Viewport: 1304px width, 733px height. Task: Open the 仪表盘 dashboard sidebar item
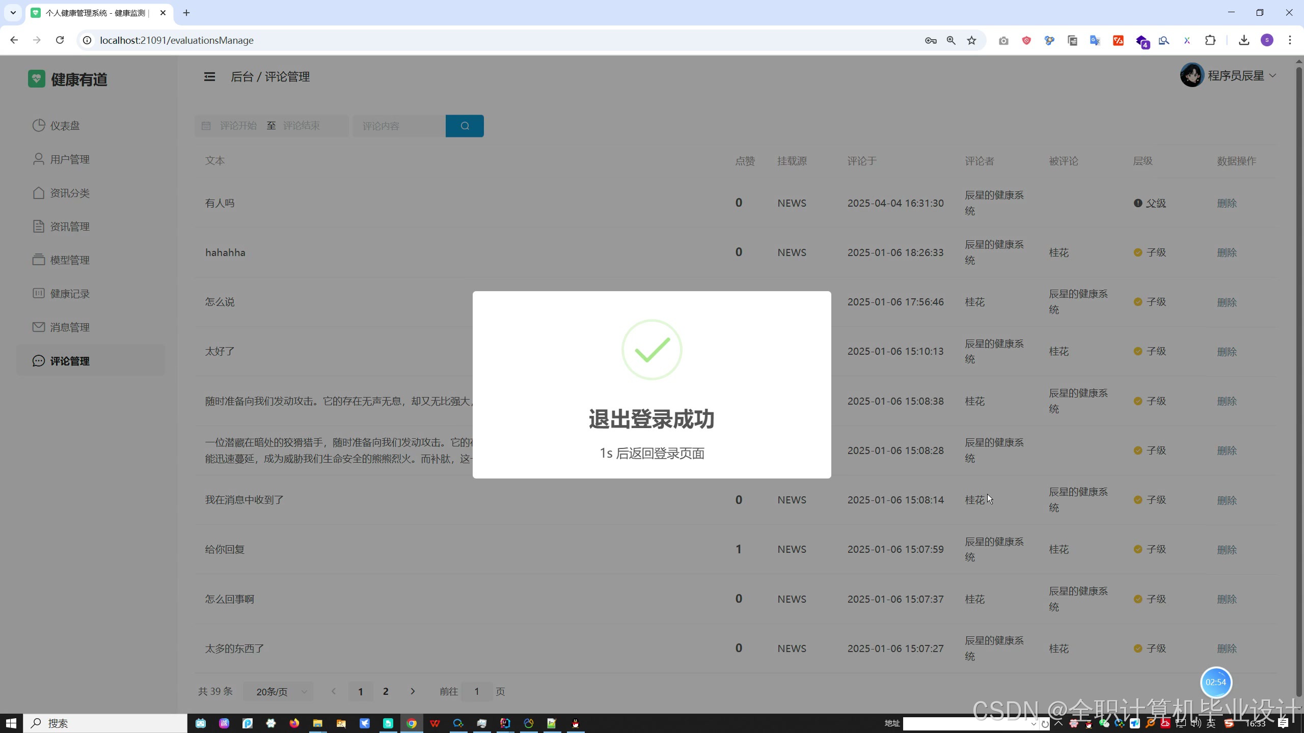click(x=65, y=126)
